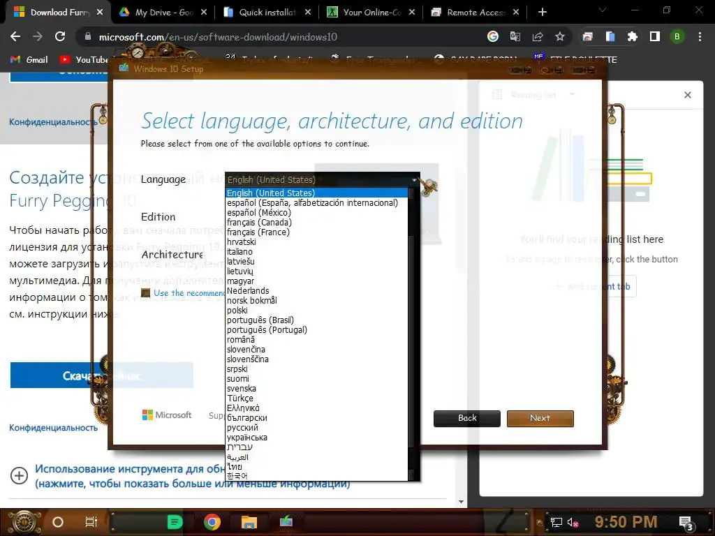The image size is (715, 536).
Task: Click the page scroll down arrow
Action: point(461,502)
